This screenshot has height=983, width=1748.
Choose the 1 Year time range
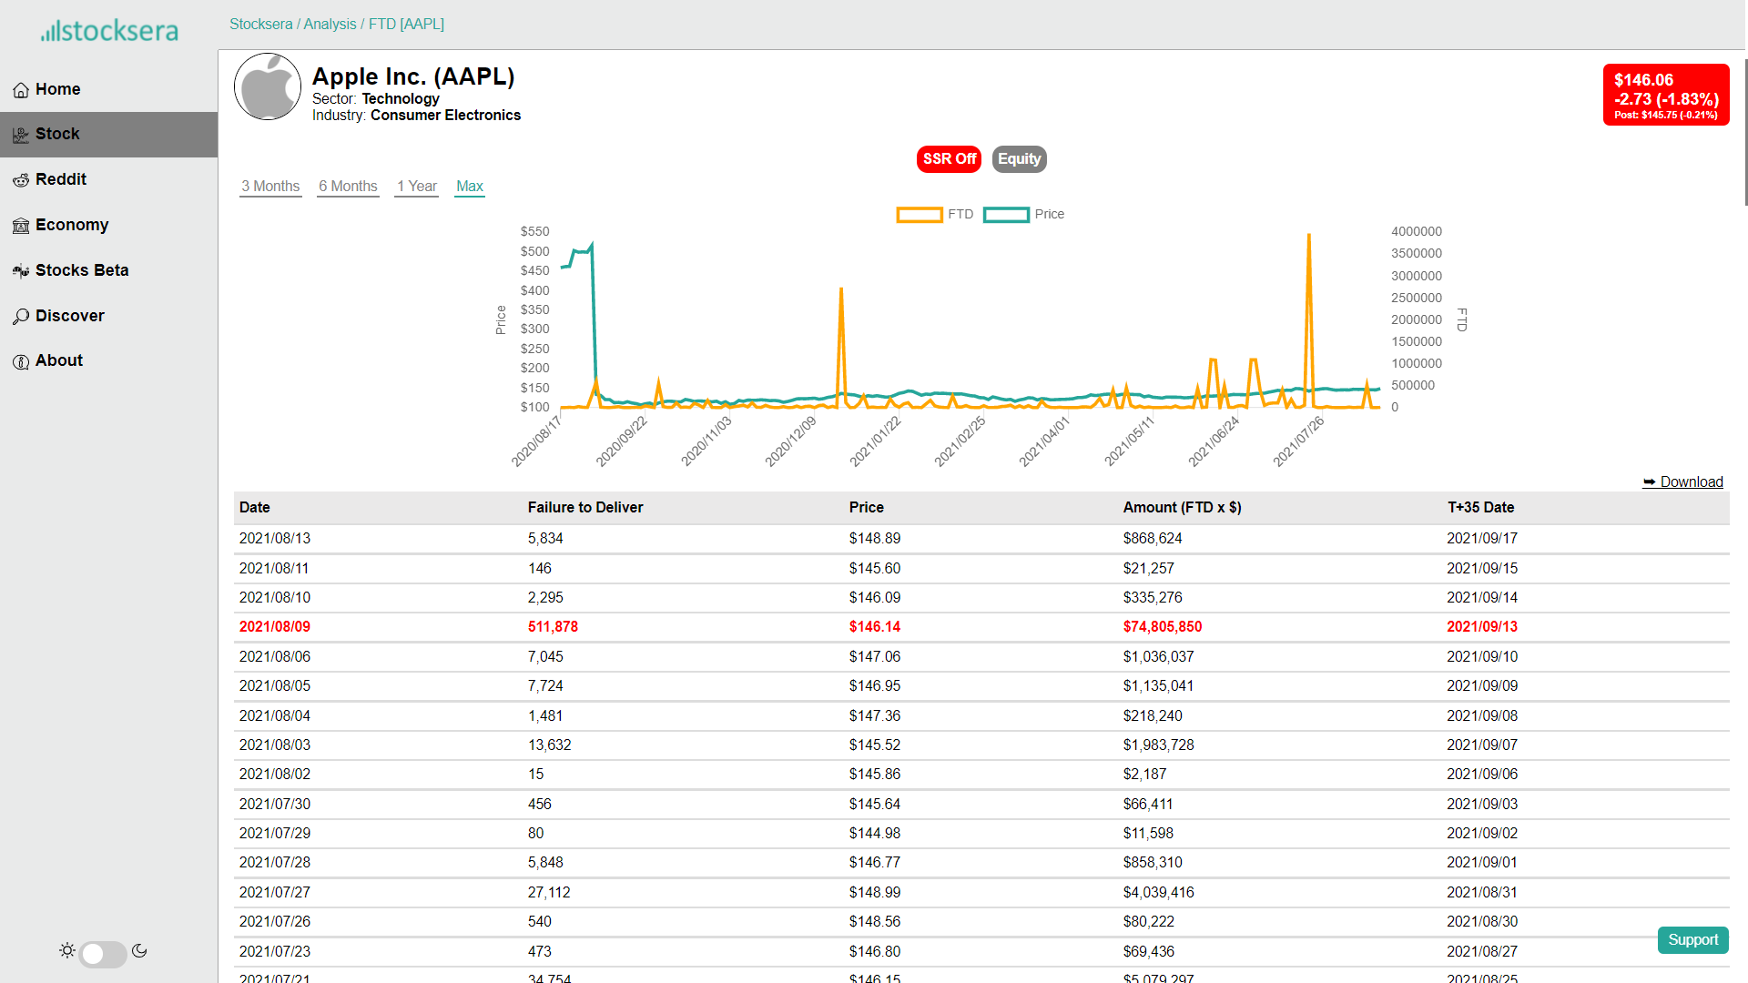(417, 187)
